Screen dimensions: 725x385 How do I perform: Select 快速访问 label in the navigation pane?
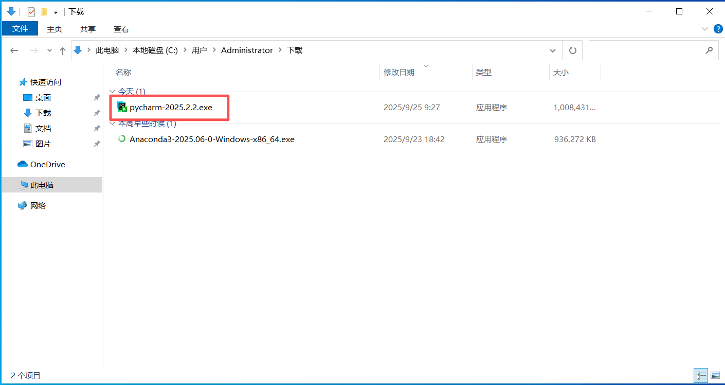46,82
